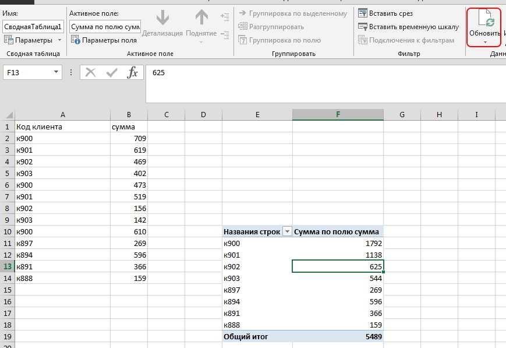Click Подключения к фильтрам
The image size is (506, 348).
406,40
